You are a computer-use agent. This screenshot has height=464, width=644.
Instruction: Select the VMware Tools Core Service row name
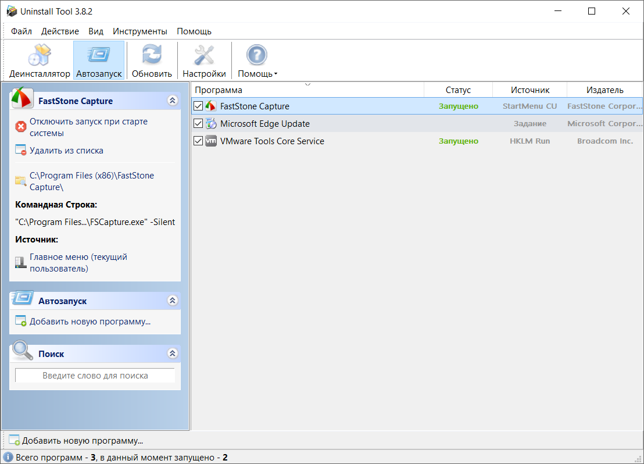pos(272,141)
